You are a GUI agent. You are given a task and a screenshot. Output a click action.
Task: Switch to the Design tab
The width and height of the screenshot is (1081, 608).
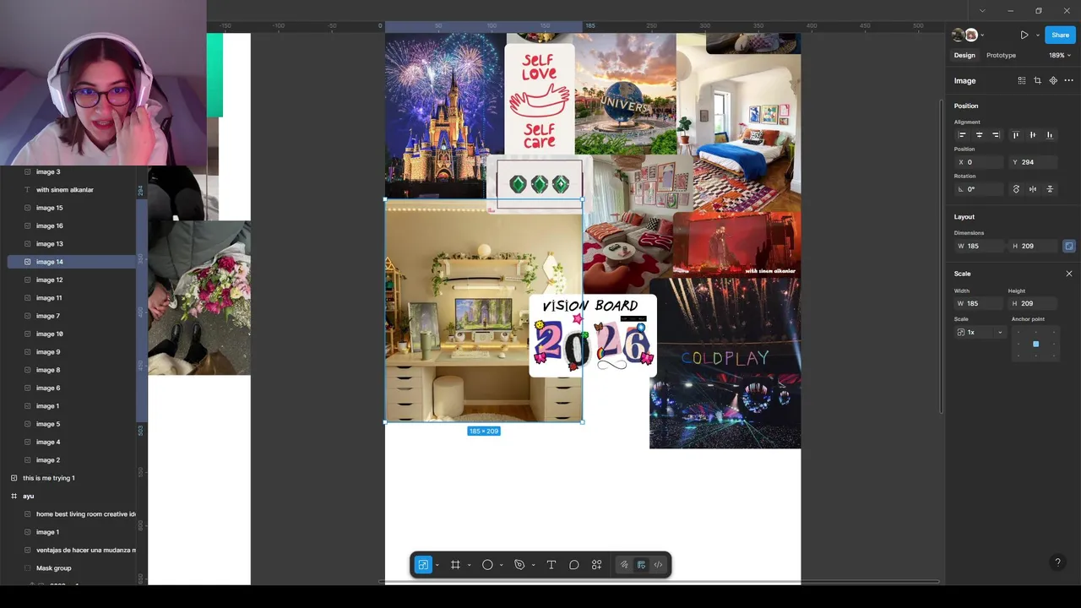(964, 55)
